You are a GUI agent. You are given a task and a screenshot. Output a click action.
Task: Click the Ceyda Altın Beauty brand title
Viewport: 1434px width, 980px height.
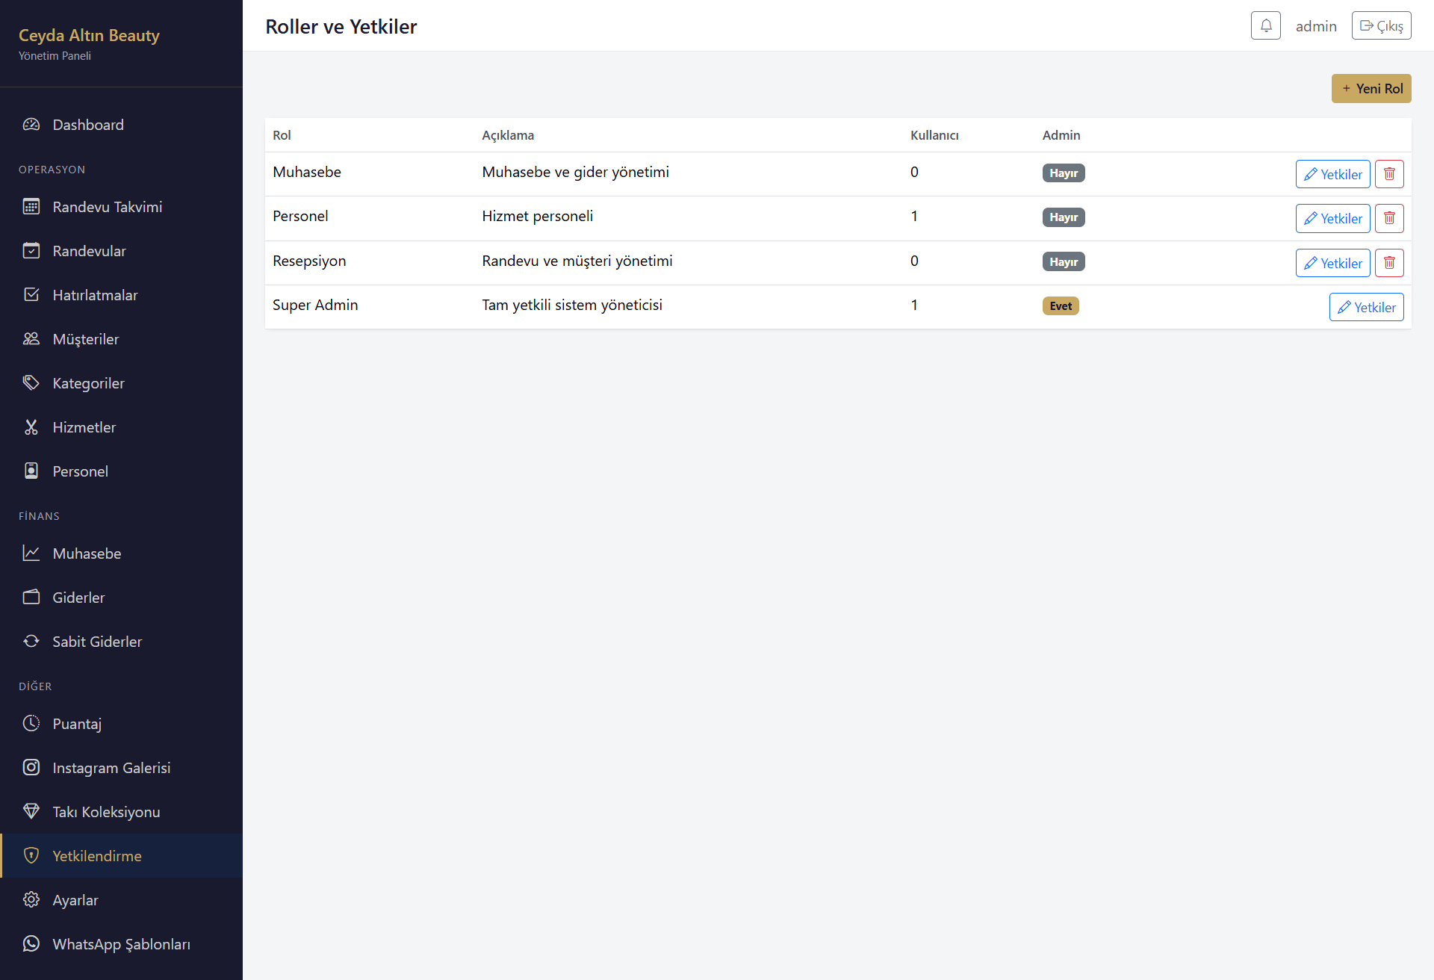pos(89,35)
